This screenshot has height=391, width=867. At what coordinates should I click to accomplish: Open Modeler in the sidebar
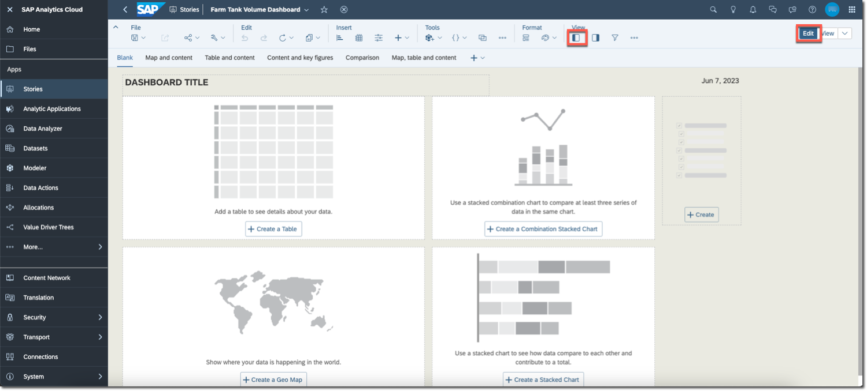54,168
